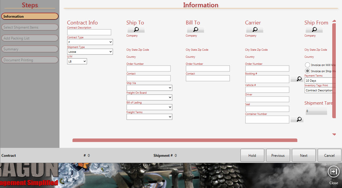Viewport: 342px width, 188px height.
Task: Click the horizontal scrollbar below the form
Action: 185,140
